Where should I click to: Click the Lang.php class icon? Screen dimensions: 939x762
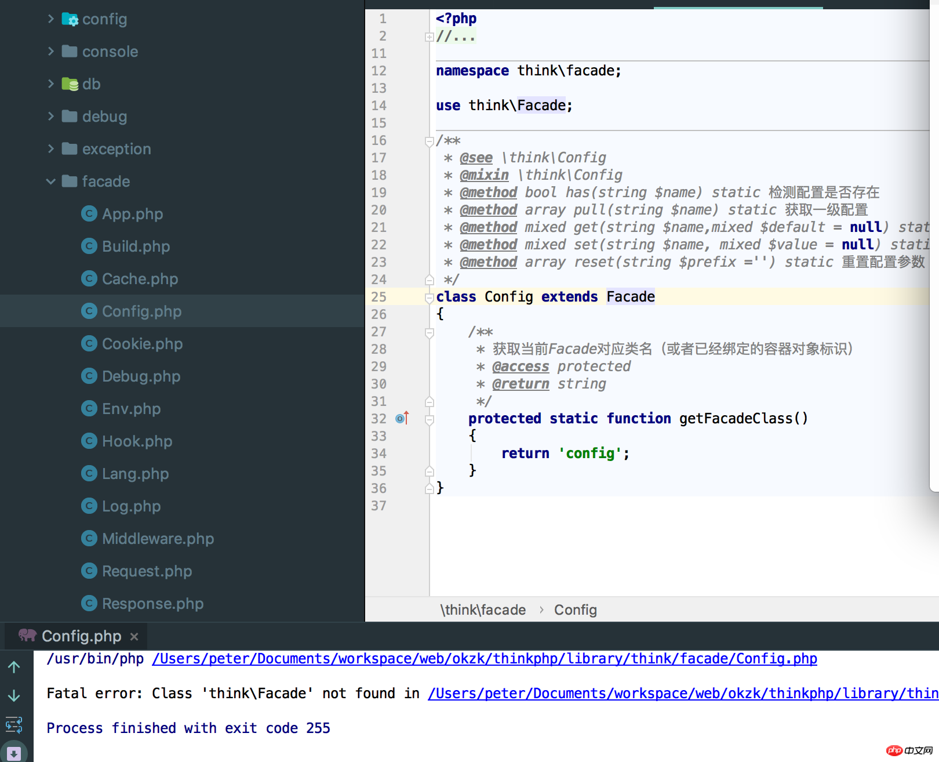point(89,474)
